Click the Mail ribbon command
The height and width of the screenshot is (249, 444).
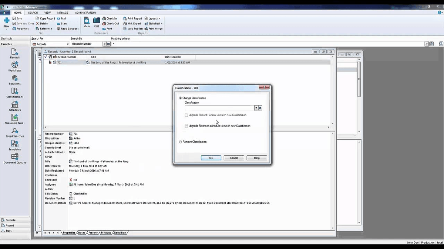click(x=61, y=18)
